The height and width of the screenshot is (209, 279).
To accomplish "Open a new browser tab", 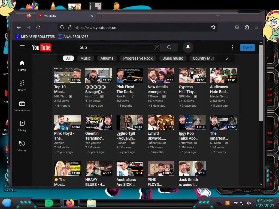I will click(x=102, y=16).
